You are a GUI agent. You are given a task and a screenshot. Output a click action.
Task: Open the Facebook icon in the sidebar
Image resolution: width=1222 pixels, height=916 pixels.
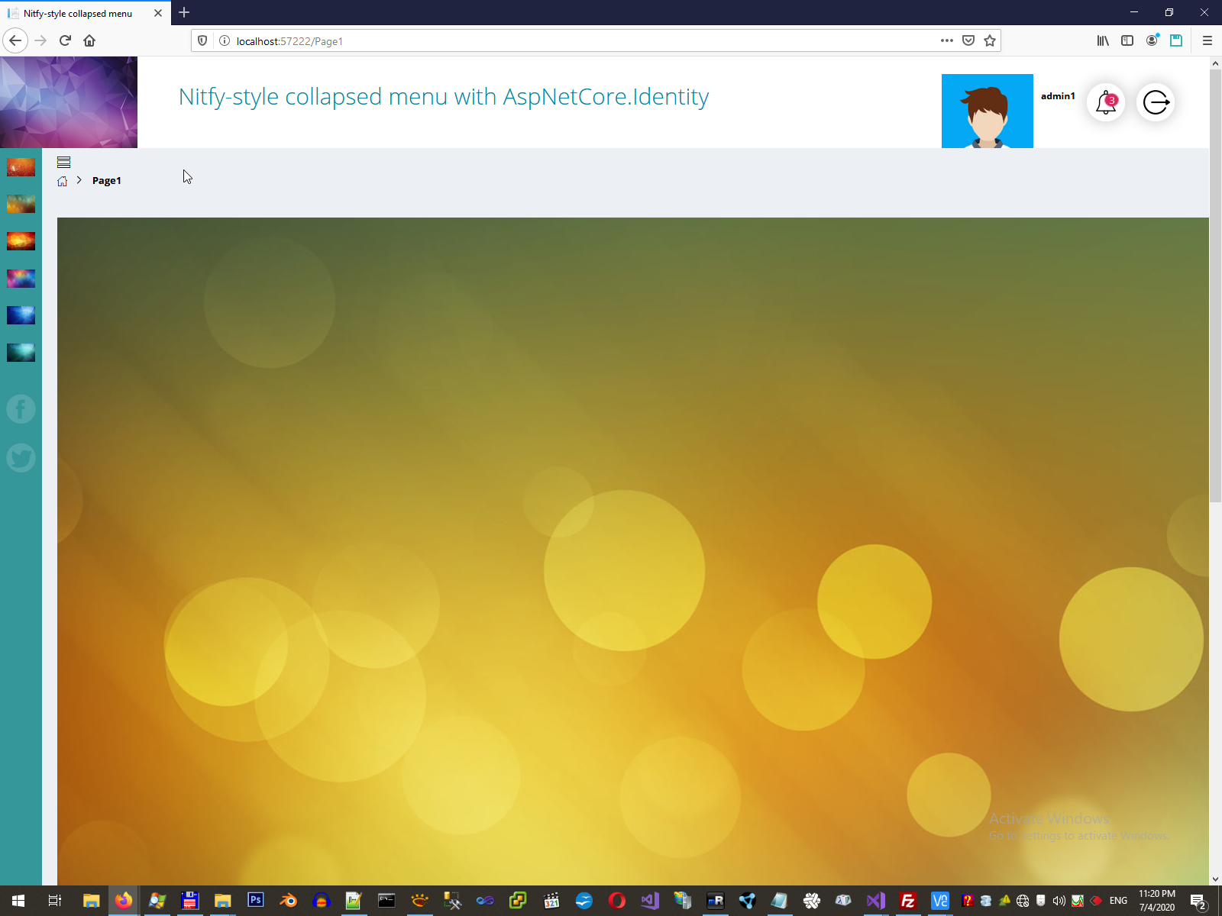coord(21,410)
